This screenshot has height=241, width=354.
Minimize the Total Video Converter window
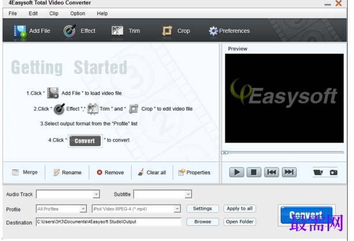tap(327, 5)
